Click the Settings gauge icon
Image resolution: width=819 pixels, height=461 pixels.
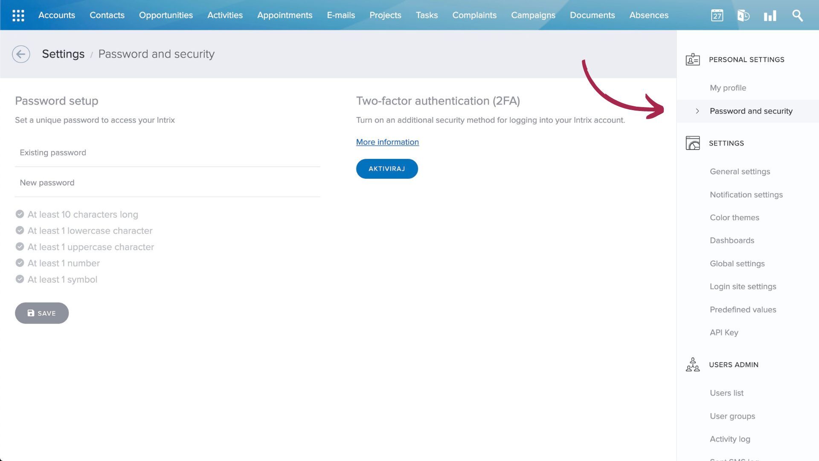click(x=692, y=143)
